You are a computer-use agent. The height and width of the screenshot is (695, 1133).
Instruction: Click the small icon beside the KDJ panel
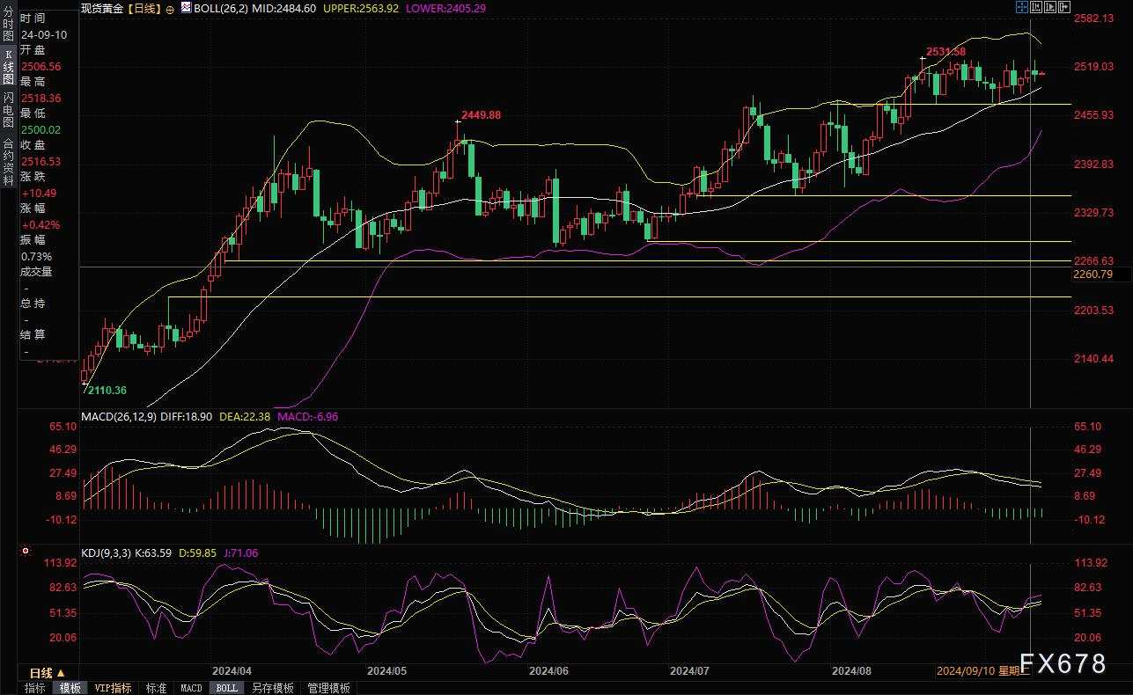tap(25, 552)
